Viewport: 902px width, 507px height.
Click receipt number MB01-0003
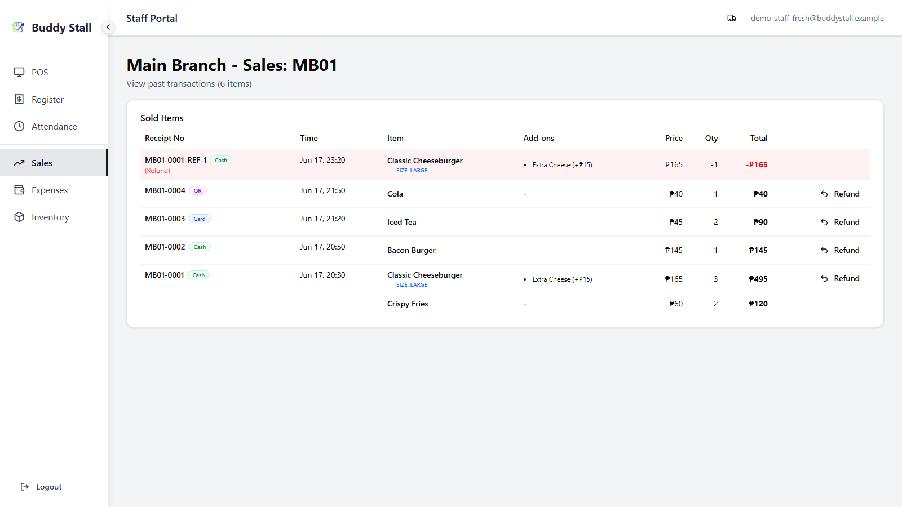point(165,219)
